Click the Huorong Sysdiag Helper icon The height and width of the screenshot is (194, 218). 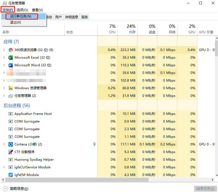click(11, 160)
